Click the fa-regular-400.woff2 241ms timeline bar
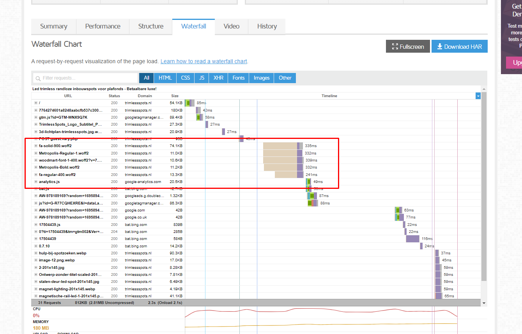The height and width of the screenshot is (334, 522). click(x=289, y=175)
